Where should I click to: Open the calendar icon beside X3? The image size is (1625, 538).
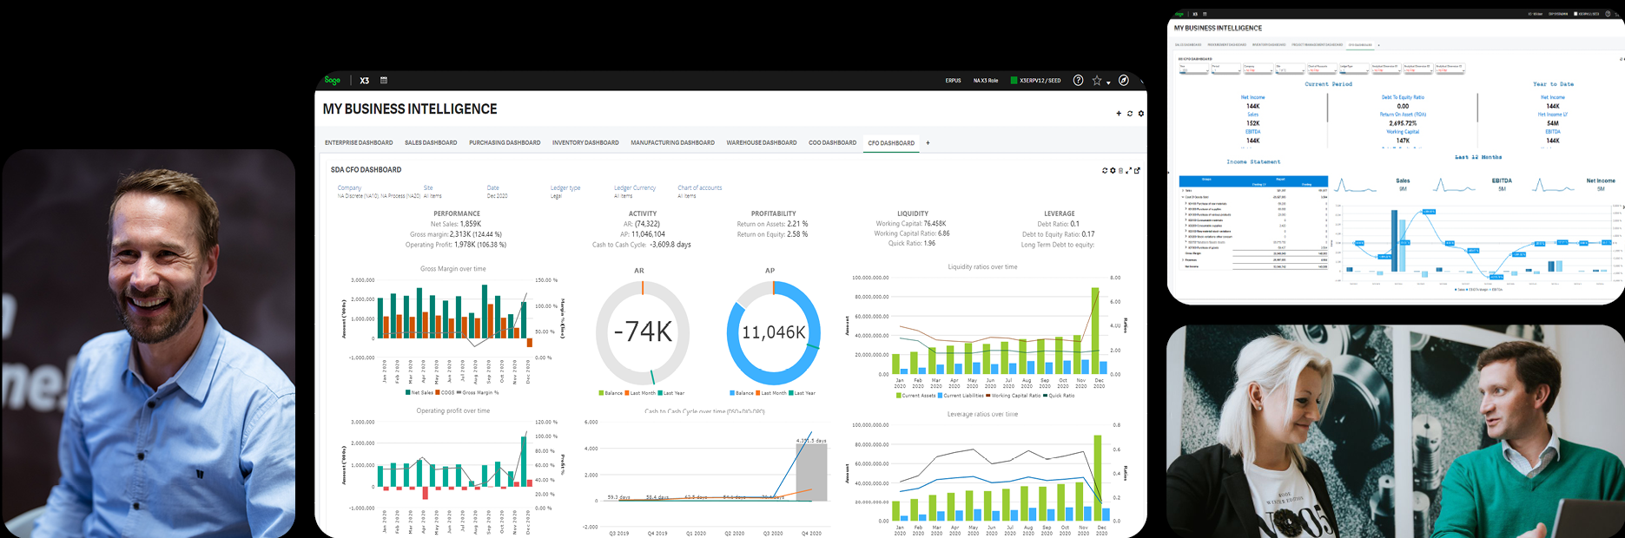(x=384, y=81)
